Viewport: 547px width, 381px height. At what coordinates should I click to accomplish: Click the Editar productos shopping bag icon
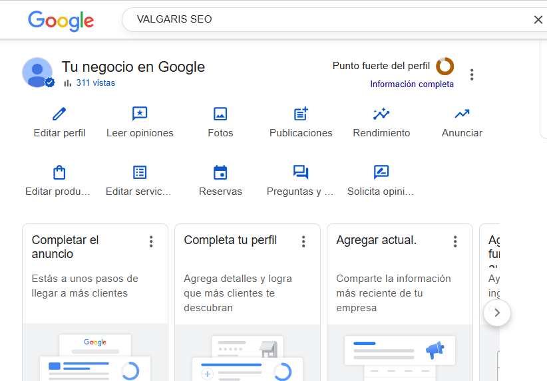pyautogui.click(x=59, y=172)
